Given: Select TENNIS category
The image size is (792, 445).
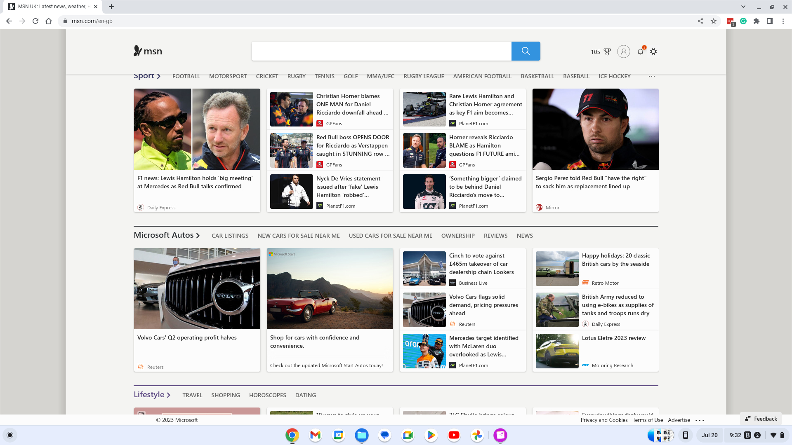Looking at the screenshot, I should point(325,76).
